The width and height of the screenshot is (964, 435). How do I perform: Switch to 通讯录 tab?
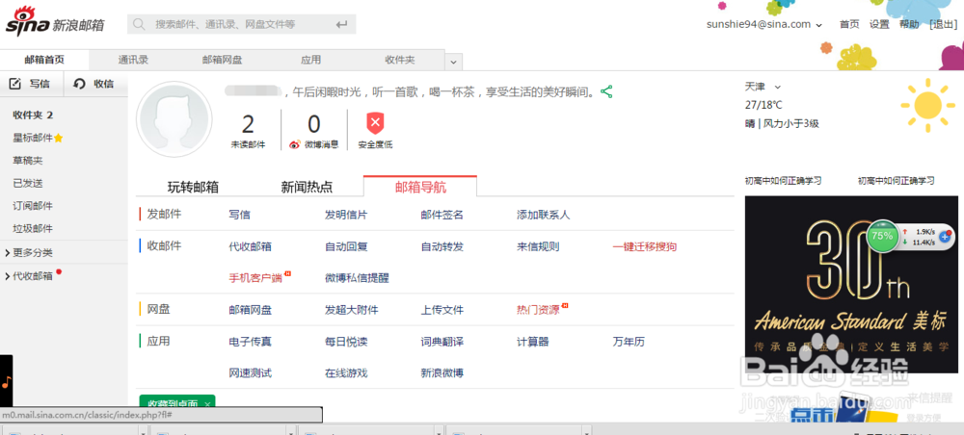[x=133, y=60]
